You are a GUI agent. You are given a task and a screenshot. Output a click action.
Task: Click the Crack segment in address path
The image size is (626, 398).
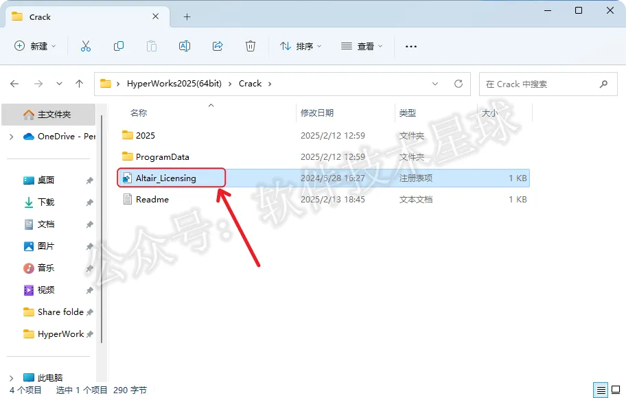tap(251, 84)
